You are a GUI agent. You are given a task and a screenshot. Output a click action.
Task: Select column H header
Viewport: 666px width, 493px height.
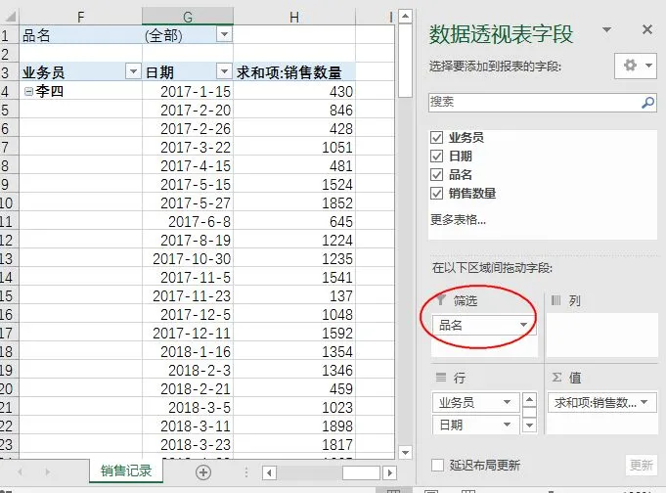(294, 17)
